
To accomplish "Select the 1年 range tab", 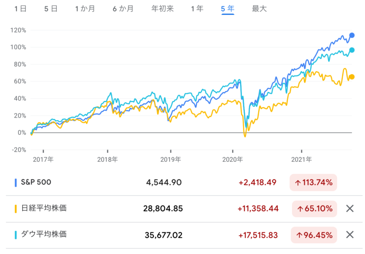I will click(197, 9).
